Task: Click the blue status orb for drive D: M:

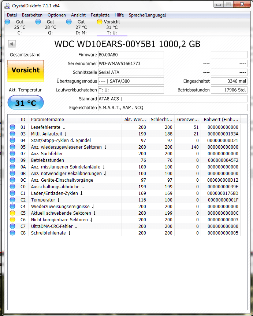Action: [69, 22]
